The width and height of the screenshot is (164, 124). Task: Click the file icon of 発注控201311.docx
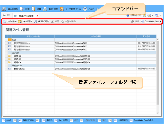[x=10, y=46]
